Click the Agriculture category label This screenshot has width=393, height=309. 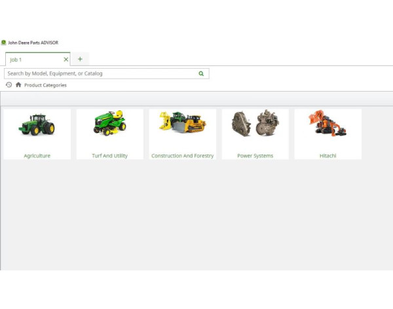point(37,156)
